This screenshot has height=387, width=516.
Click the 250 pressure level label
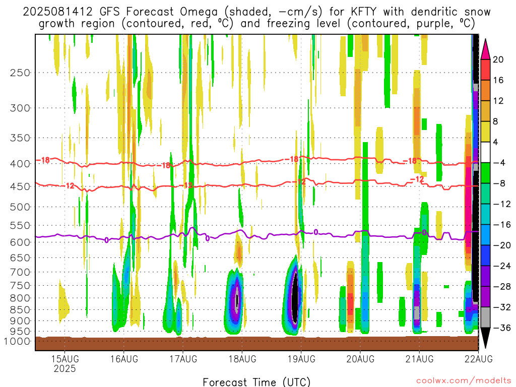click(x=20, y=73)
